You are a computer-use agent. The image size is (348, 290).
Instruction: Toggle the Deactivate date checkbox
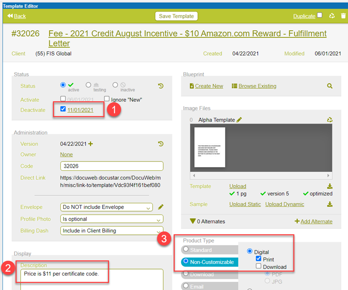(63, 109)
